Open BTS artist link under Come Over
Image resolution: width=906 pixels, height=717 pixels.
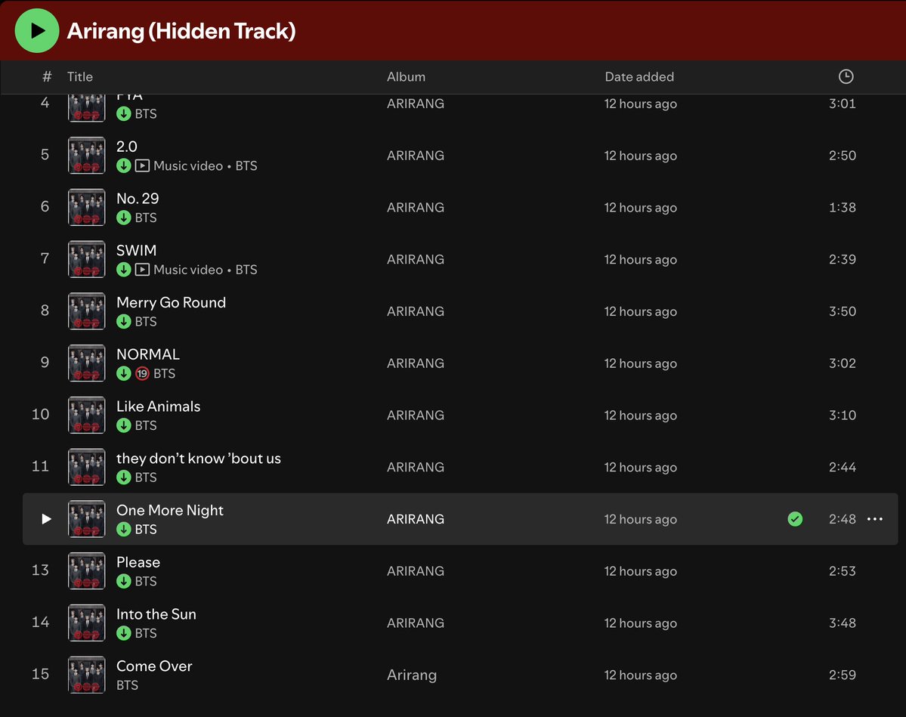(x=127, y=685)
